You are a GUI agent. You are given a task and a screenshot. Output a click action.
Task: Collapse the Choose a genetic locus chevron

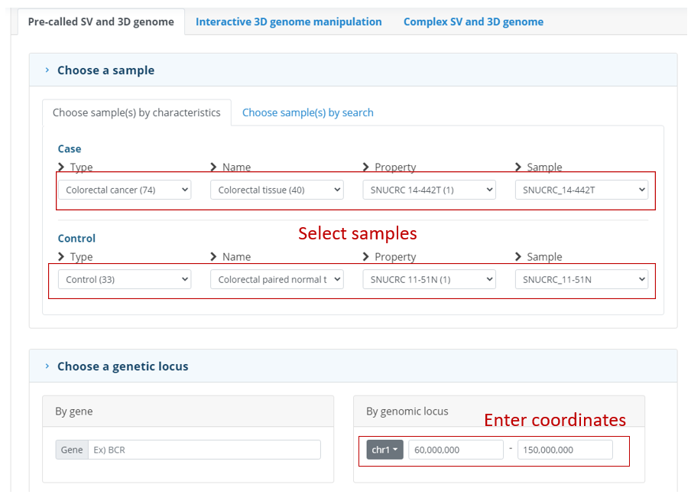(x=47, y=366)
